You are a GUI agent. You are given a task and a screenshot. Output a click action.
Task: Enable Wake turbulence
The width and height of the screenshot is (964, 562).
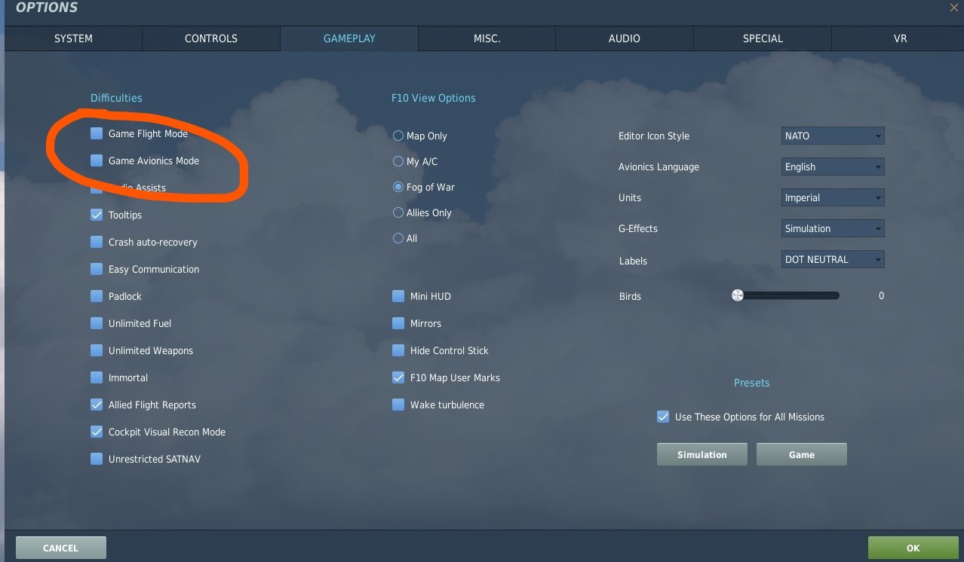398,405
